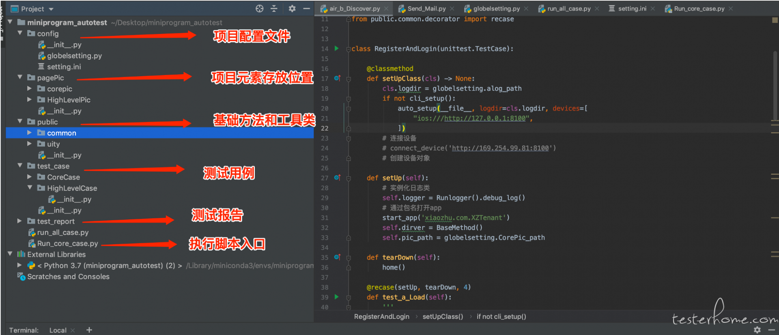Click 'if not cli_setup()' breadcrumb
Viewport: 779px width, 335px height.
[501, 316]
